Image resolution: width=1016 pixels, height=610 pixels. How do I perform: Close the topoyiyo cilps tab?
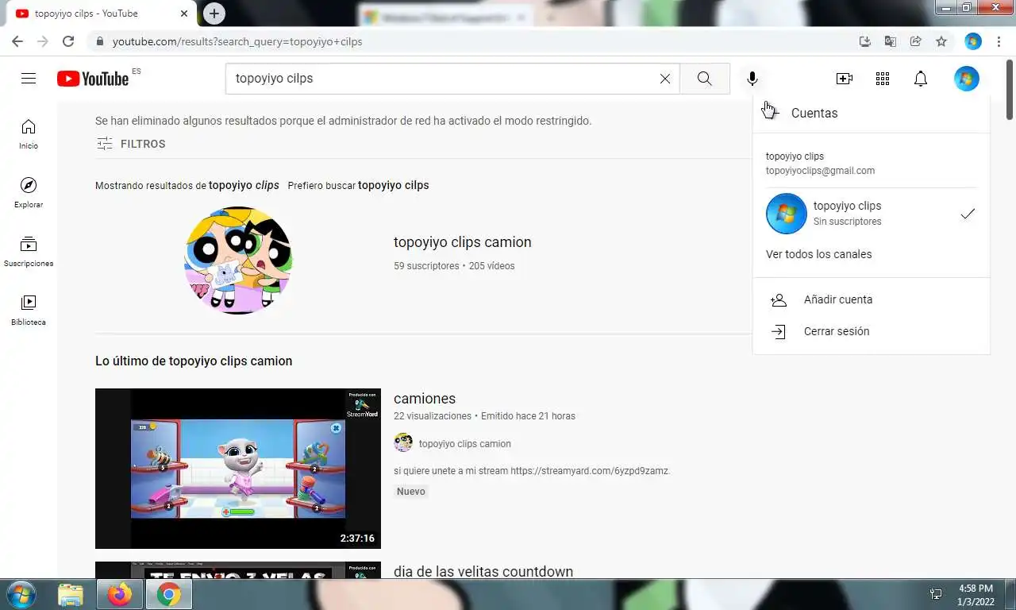(x=184, y=14)
